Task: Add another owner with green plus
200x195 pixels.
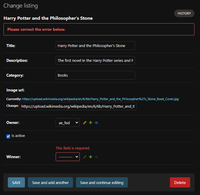Action: (x=90, y=122)
